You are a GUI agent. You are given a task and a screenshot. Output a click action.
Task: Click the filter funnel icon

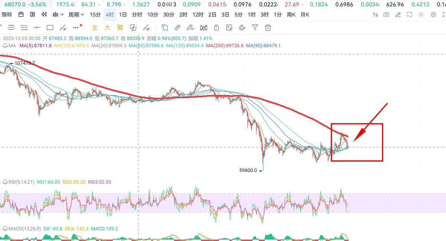click(x=255, y=27)
